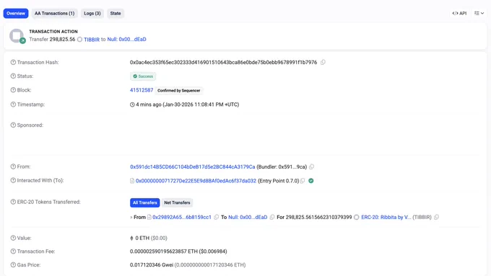Open Null: 0x00...dEaD in token transfer row
Image resolution: width=491 pixels, height=276 pixels.
pos(248,217)
